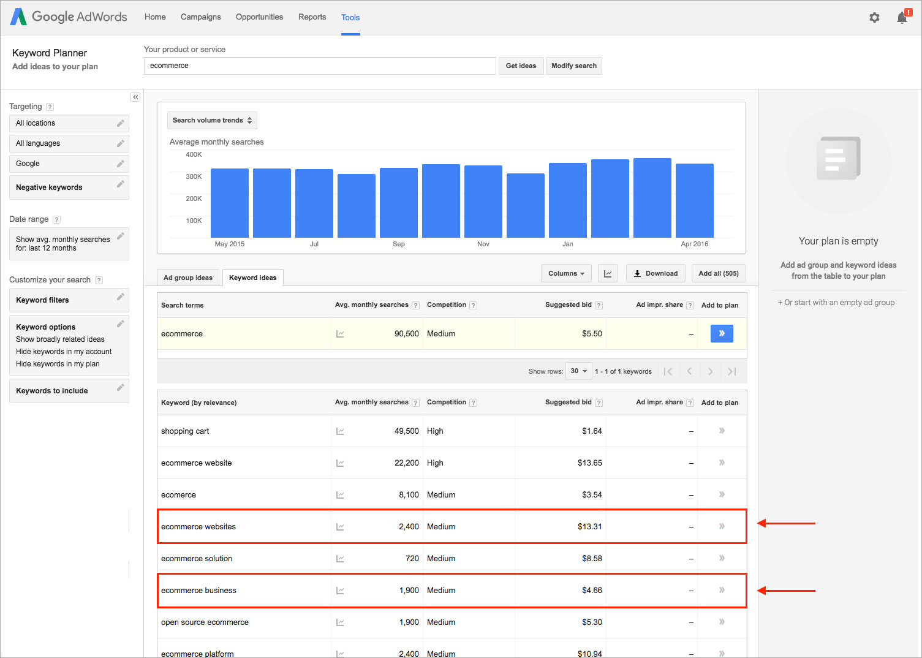Select the open source ecommerce keyword text
Viewport: 922px width, 658px height.
click(205, 622)
